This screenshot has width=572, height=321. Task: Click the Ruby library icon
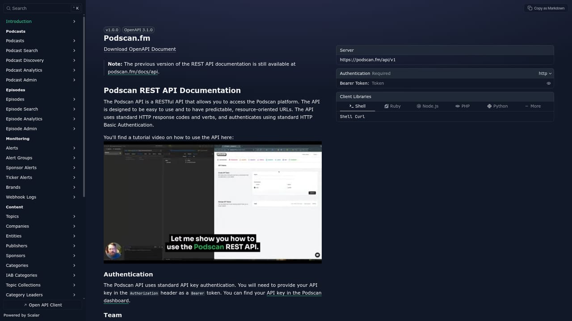[387, 106]
